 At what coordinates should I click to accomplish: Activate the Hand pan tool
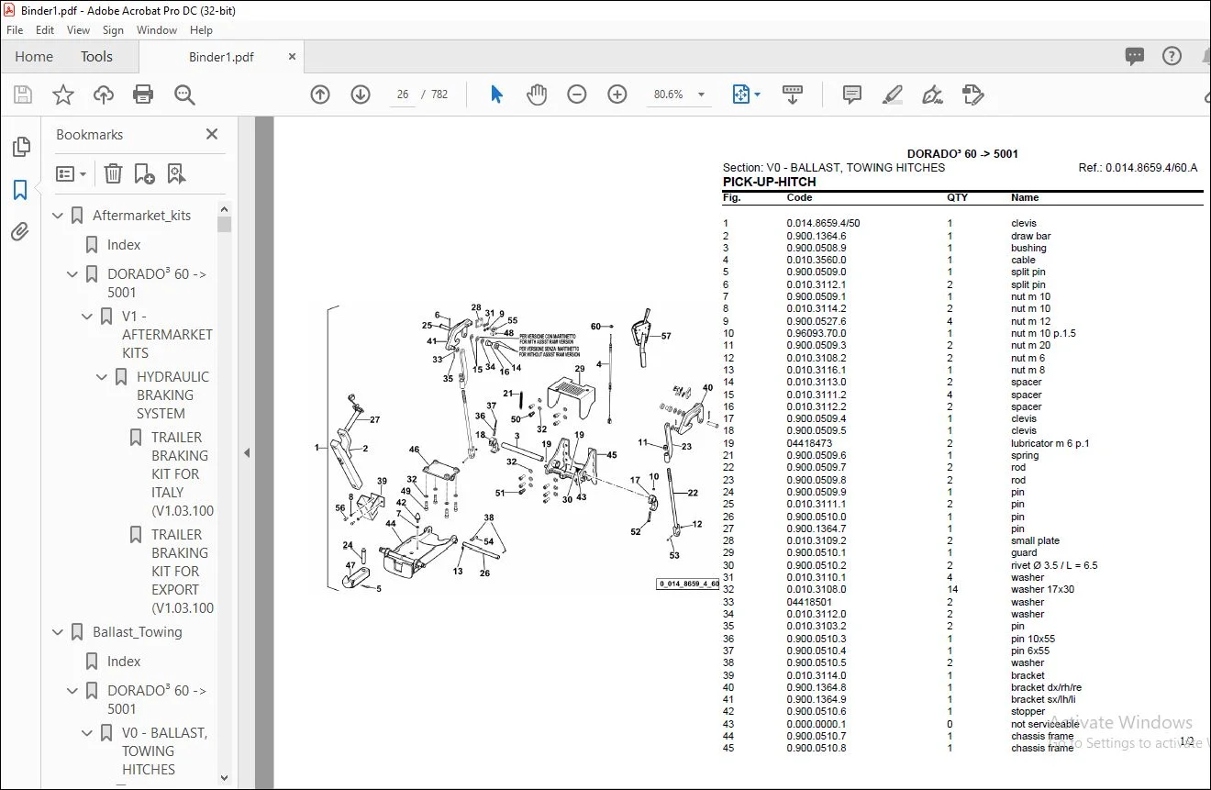click(x=537, y=95)
